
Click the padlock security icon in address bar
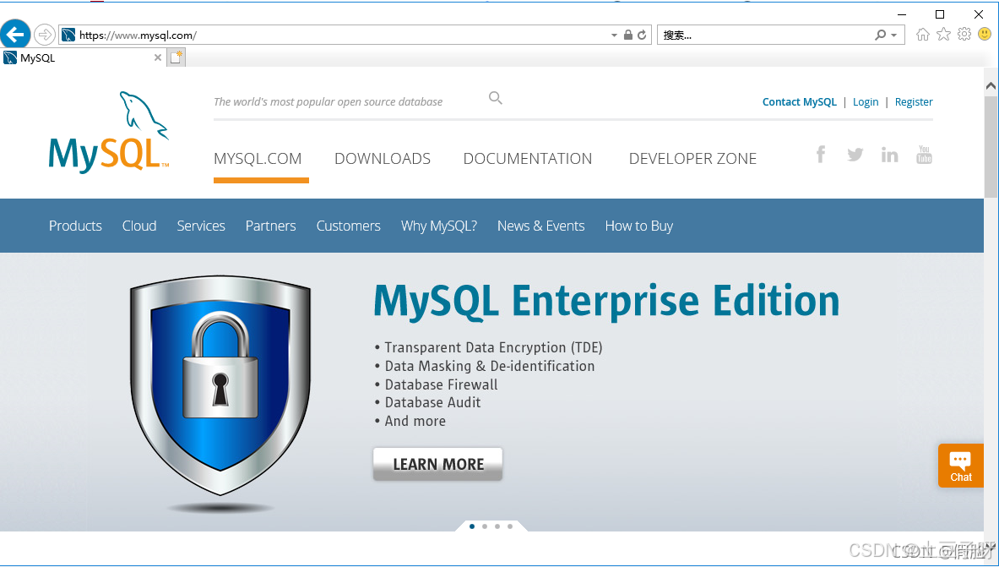pyautogui.click(x=628, y=35)
